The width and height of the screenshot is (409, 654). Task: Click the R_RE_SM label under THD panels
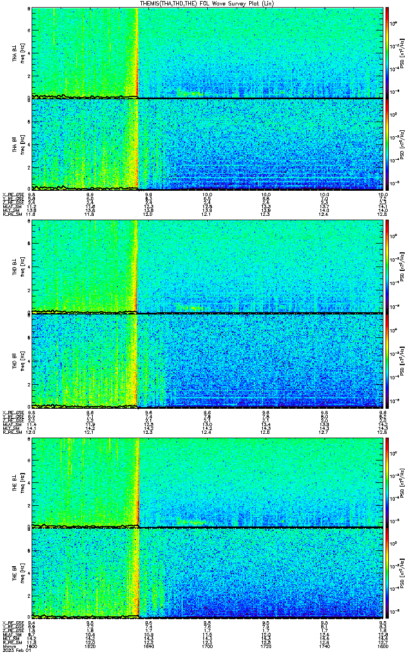[11, 432]
